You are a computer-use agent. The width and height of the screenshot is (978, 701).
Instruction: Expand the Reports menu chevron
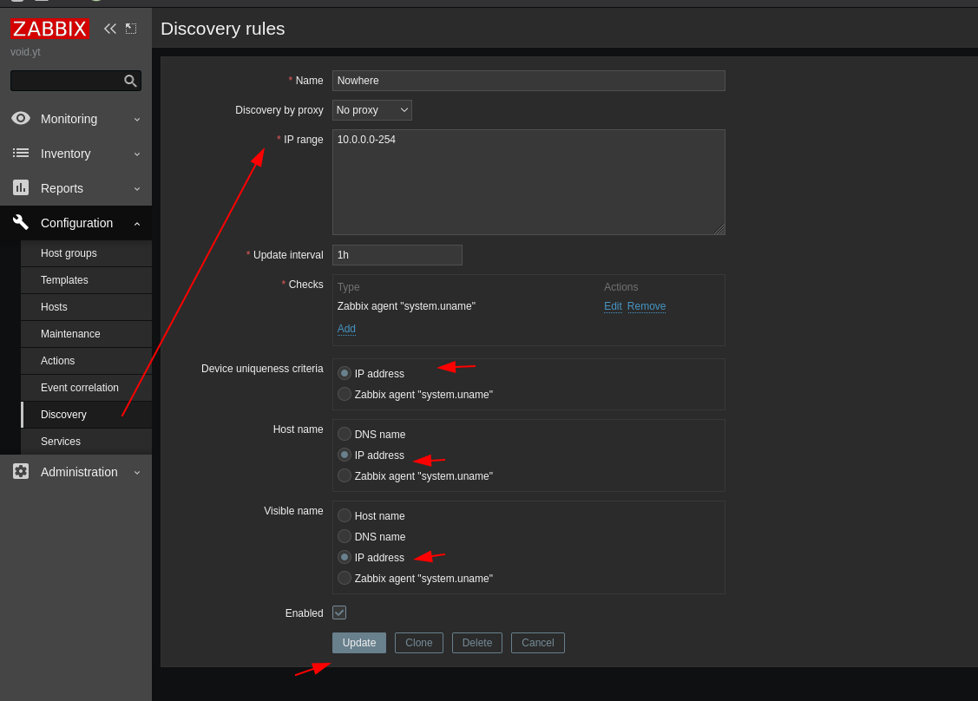click(137, 188)
